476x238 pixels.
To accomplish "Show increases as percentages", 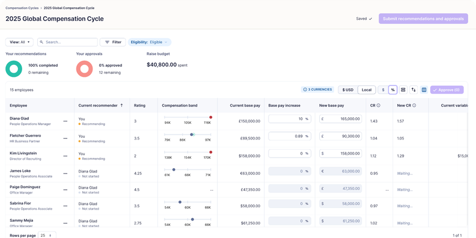I will pyautogui.click(x=393, y=90).
